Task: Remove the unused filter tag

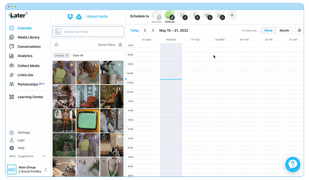Action: pos(67,55)
